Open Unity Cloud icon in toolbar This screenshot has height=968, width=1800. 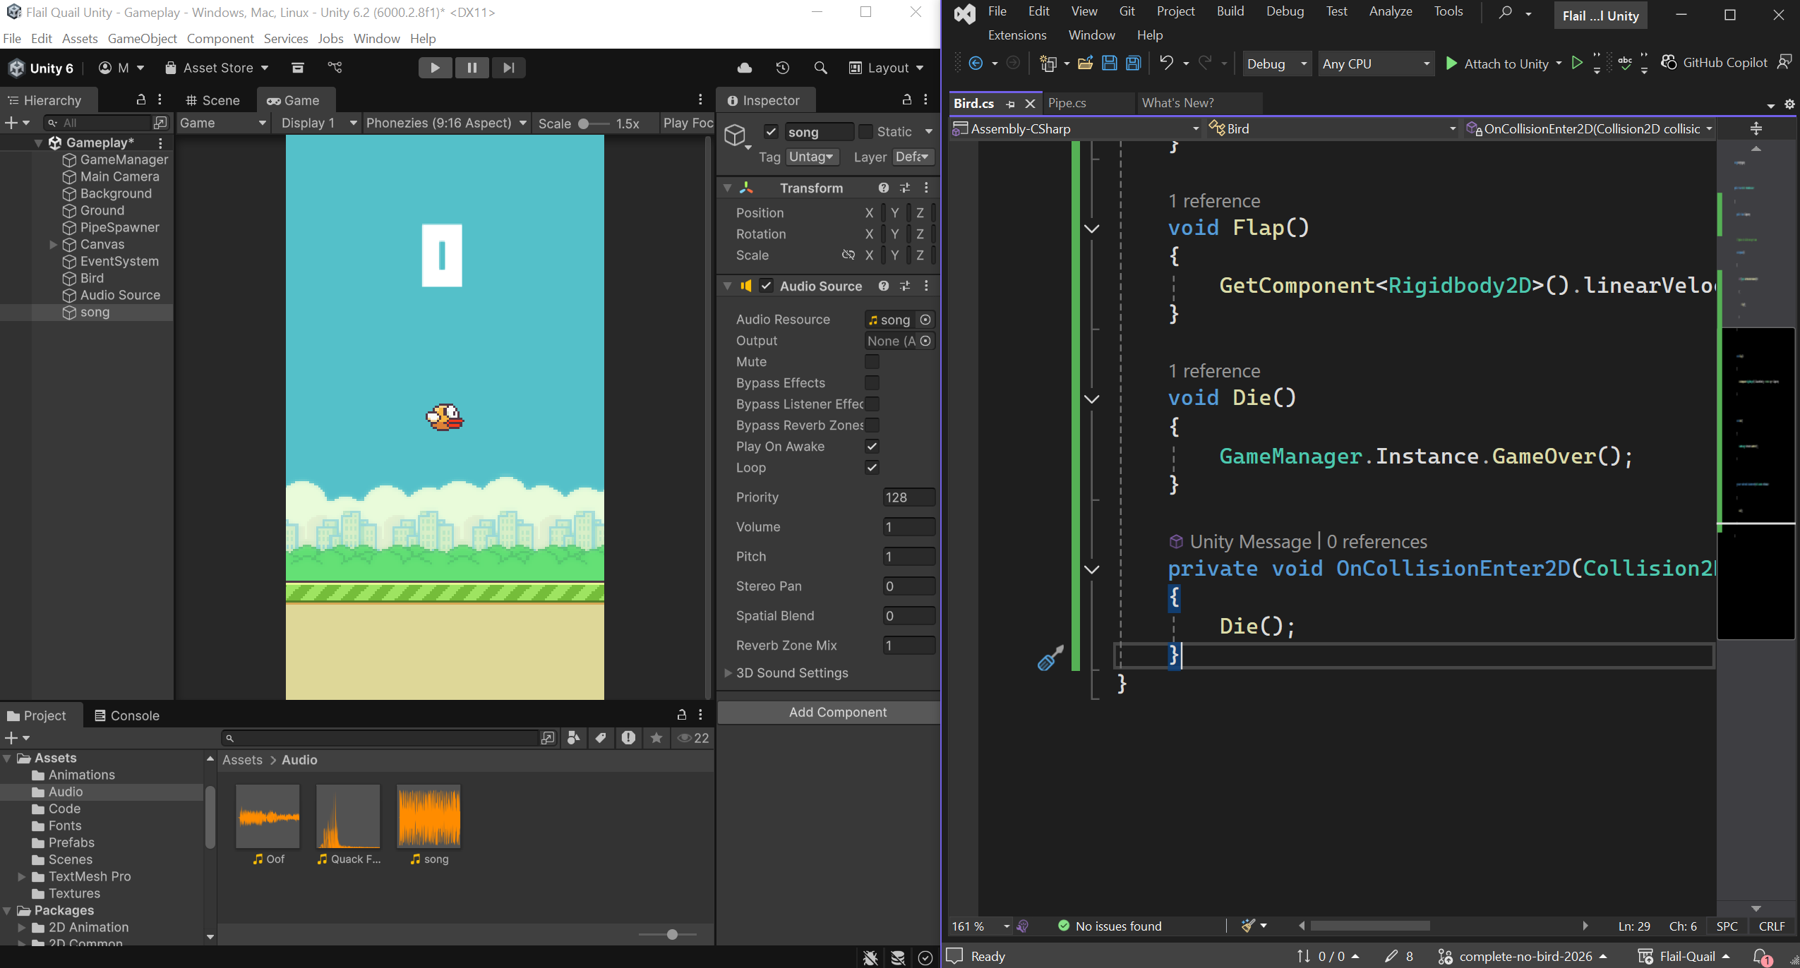(x=745, y=68)
